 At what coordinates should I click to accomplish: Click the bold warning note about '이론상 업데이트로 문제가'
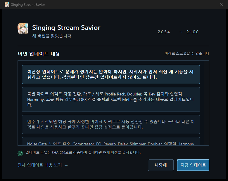pos(111,74)
